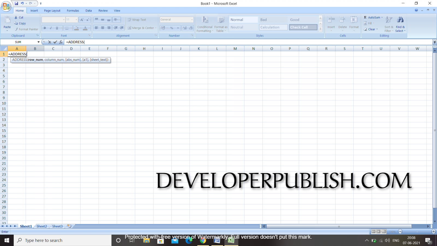Apply bold formatting to selected cell
Viewport: 437px width, 246px height.
coord(44,28)
